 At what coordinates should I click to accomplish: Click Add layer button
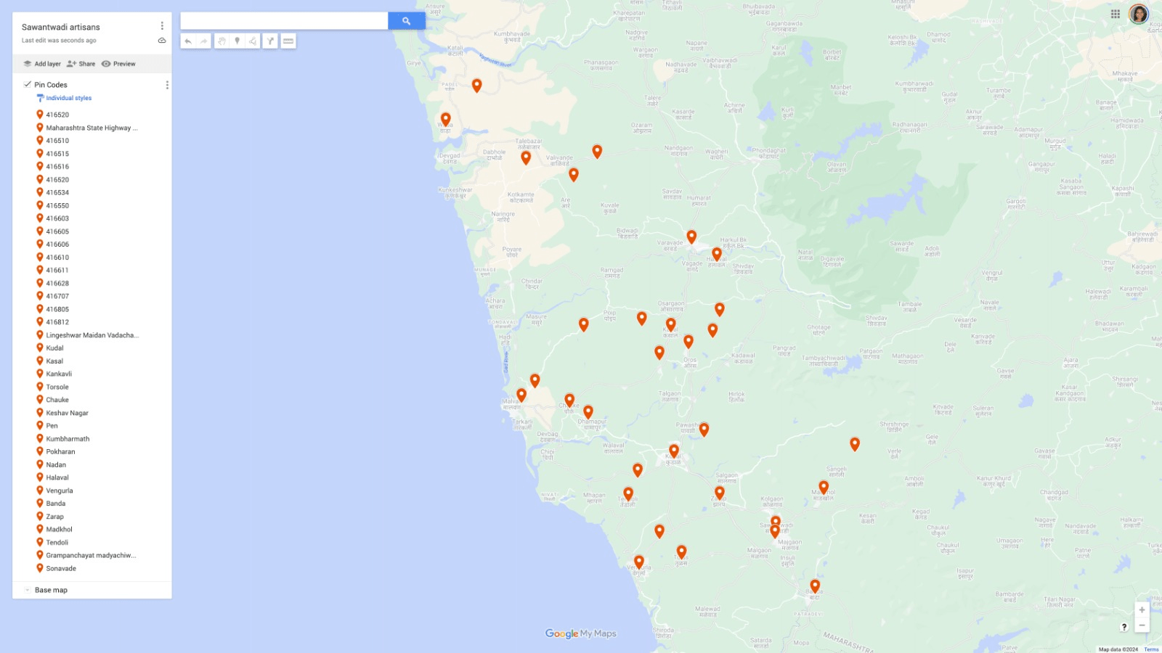[42, 64]
